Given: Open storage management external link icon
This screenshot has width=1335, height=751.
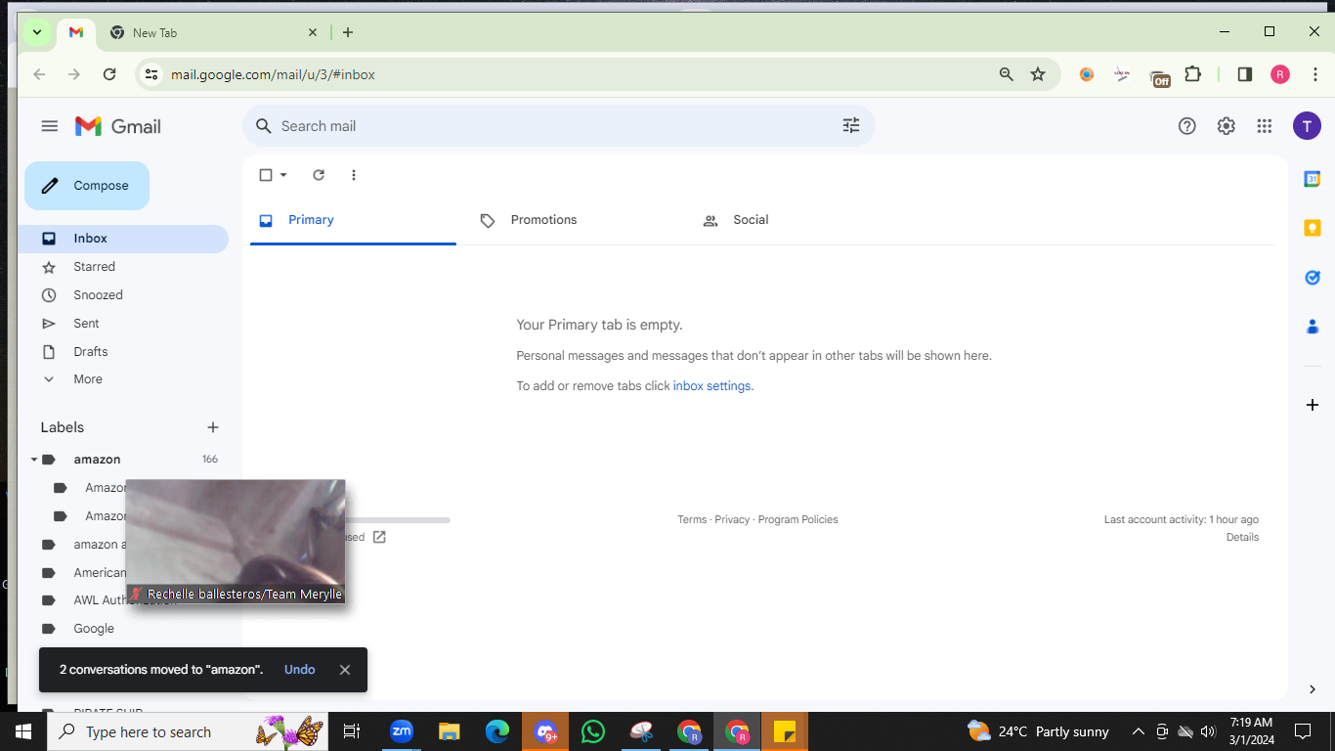Looking at the screenshot, I should click(x=379, y=537).
